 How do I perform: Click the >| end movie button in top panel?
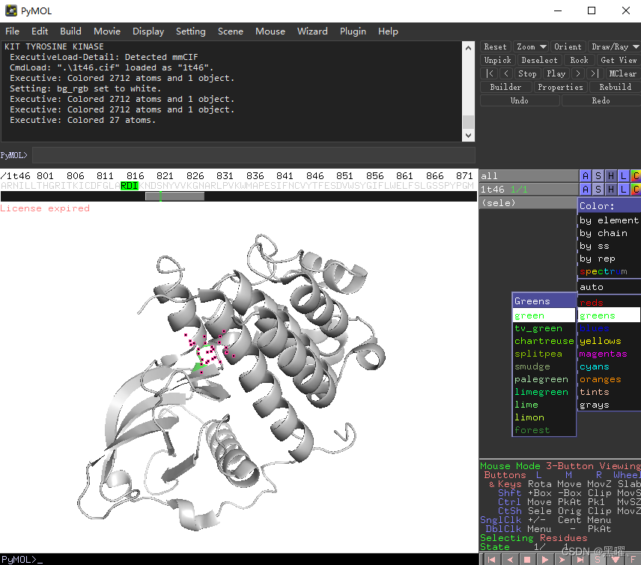pos(595,73)
